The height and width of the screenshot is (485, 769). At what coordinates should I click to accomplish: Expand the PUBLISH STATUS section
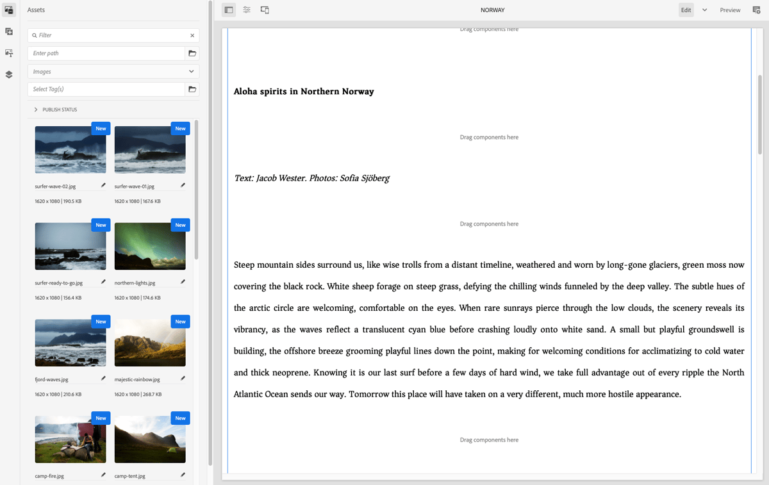35,110
